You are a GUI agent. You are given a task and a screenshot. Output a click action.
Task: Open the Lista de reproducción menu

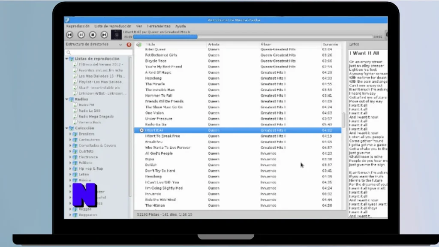pos(113,26)
